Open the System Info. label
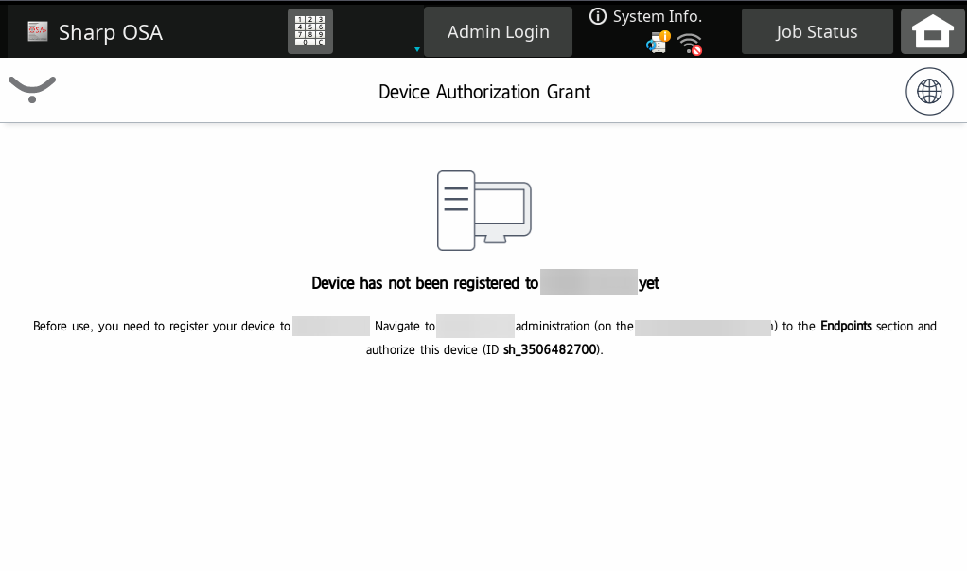The height and width of the screenshot is (571, 967). tap(657, 16)
